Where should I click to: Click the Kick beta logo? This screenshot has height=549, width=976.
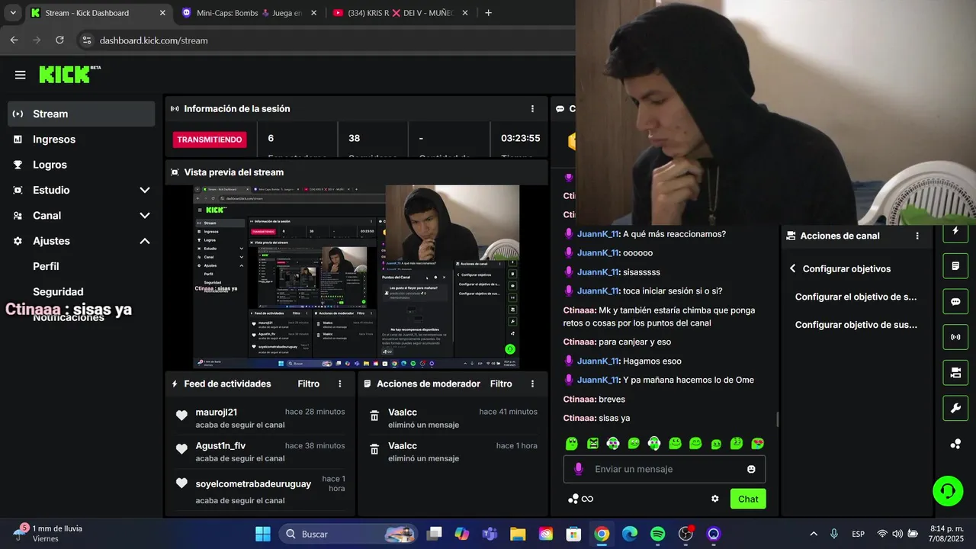[69, 74]
